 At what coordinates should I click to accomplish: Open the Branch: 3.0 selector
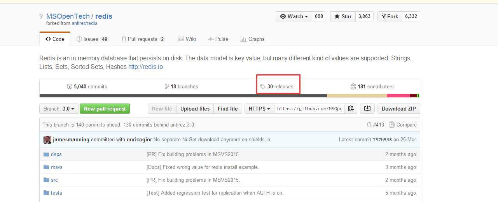(x=59, y=109)
